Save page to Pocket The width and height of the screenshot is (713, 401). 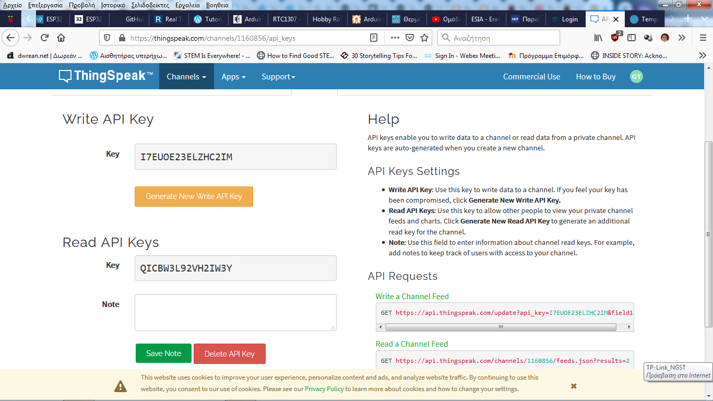(410, 38)
